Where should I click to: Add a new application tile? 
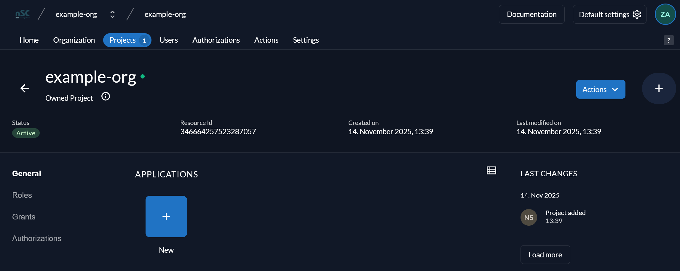click(x=166, y=217)
